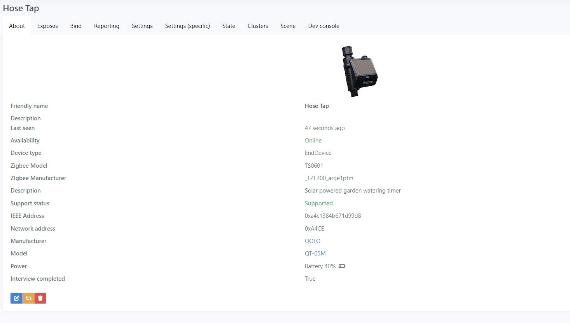Switch to the Scene tab
Screen dimensions: 570x323
click(288, 26)
